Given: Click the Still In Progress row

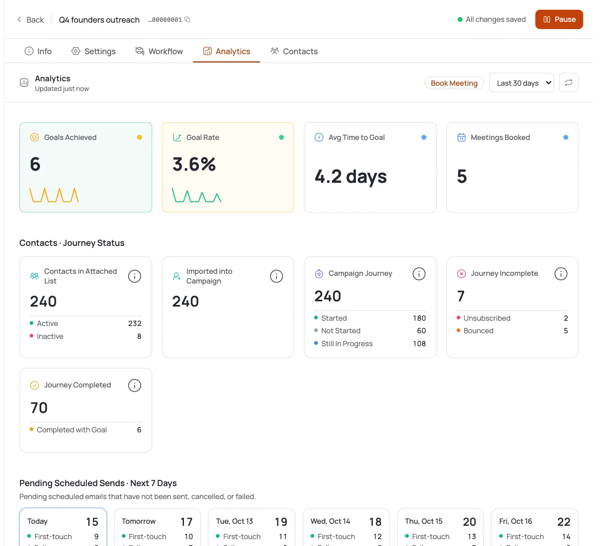Looking at the screenshot, I should click(x=370, y=344).
